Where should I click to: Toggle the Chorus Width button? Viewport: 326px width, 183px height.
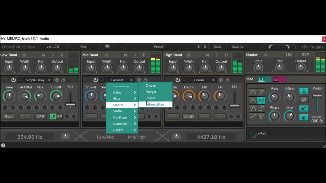(x=189, y=117)
